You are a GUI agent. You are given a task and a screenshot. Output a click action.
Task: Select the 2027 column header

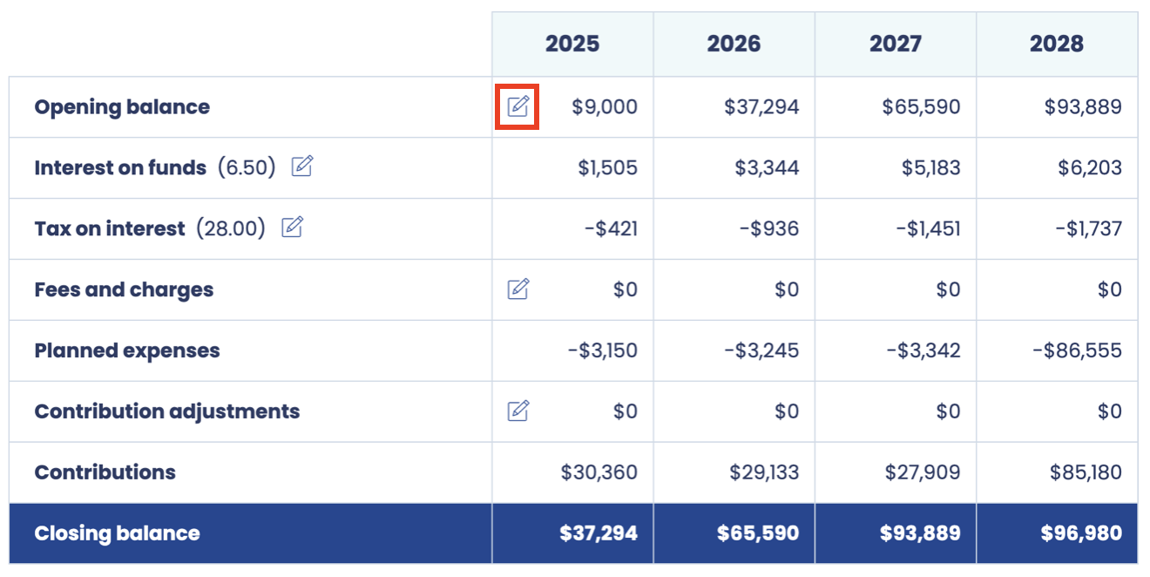(x=896, y=44)
